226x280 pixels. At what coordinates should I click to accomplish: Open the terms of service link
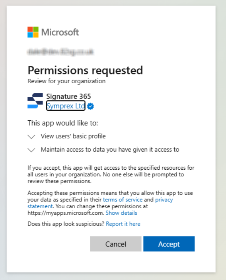point(123,199)
